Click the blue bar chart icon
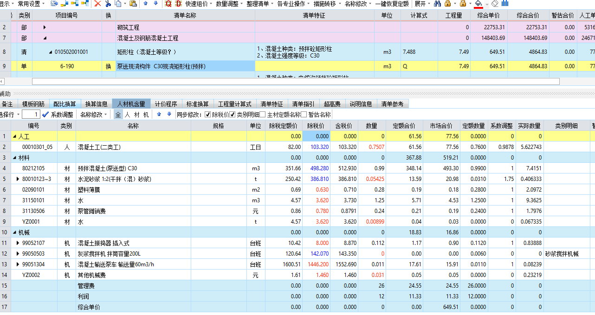The image size is (595, 315). click(504, 4)
